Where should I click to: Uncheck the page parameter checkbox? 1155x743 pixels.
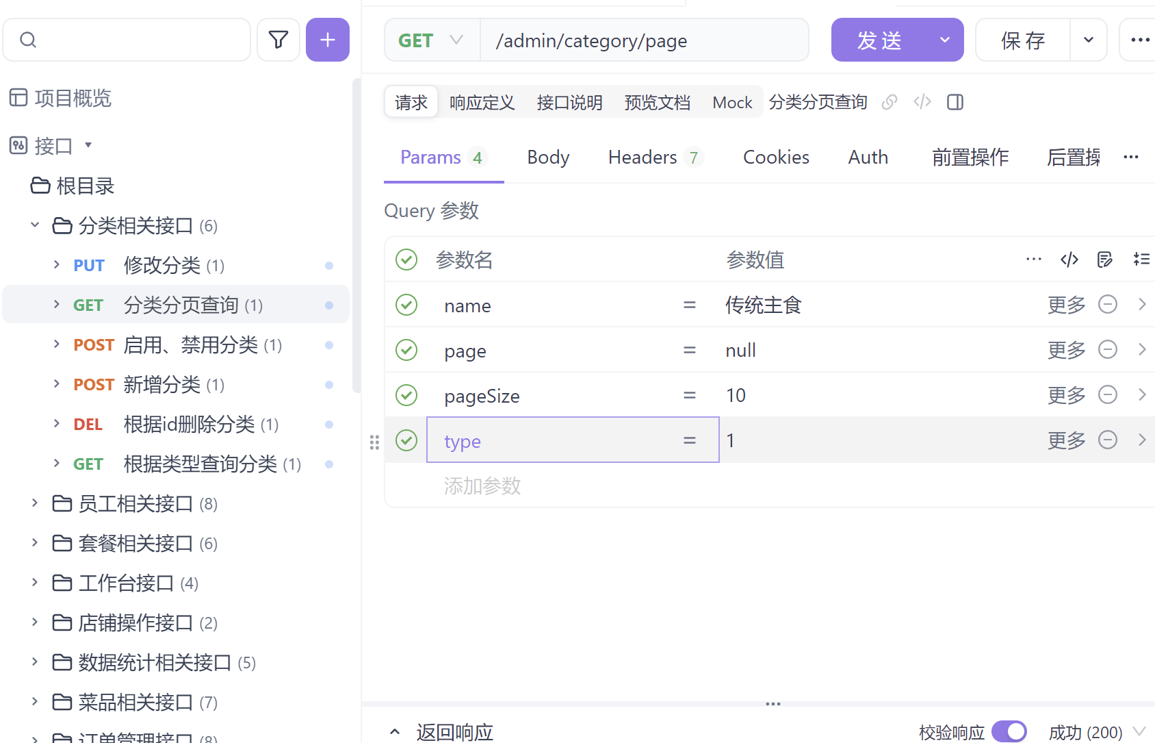coord(406,350)
